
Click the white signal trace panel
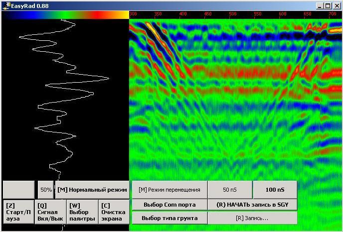[65, 100]
